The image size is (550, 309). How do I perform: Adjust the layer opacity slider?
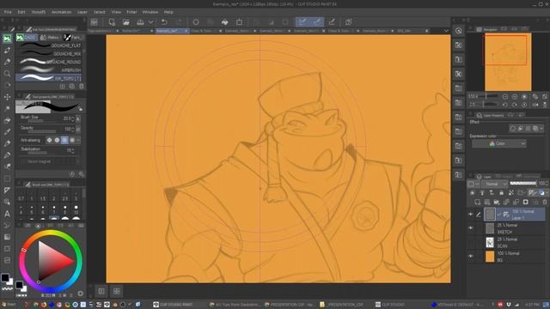pyautogui.click(x=522, y=183)
